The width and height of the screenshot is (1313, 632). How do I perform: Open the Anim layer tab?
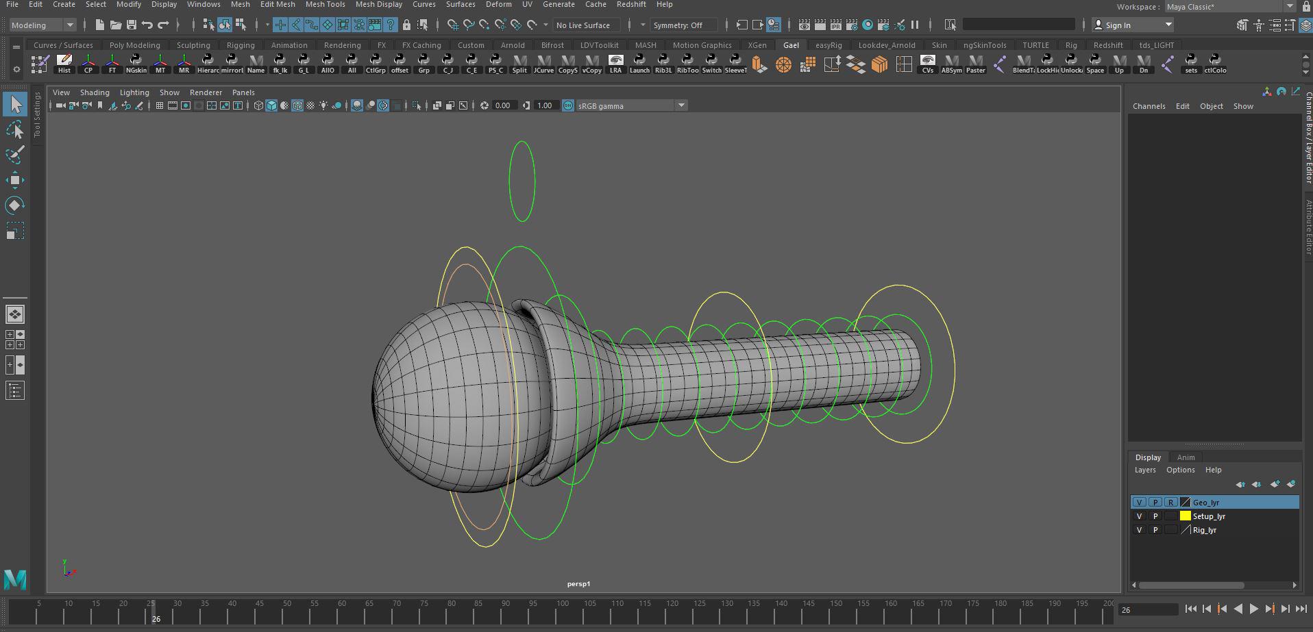[x=1186, y=457]
